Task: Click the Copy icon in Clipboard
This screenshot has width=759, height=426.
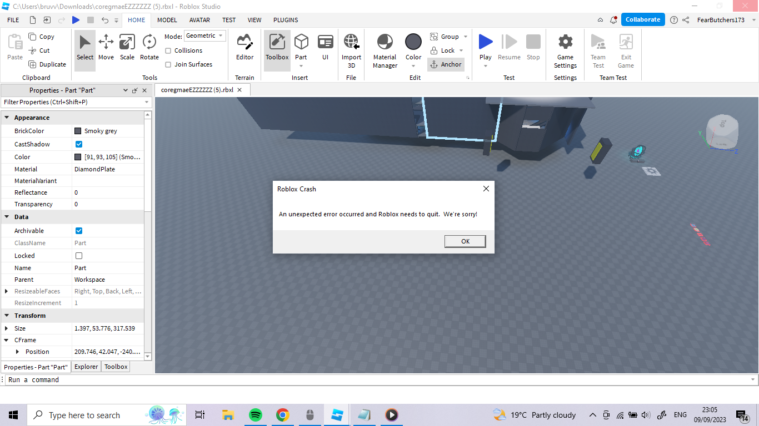Action: [x=32, y=37]
